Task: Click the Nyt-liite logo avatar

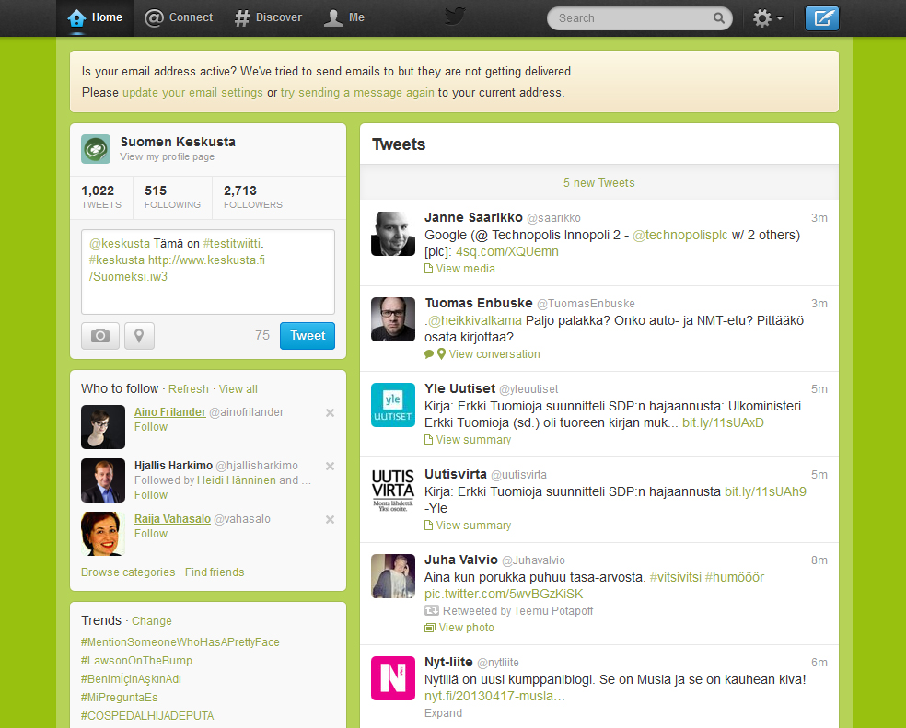Action: click(393, 677)
